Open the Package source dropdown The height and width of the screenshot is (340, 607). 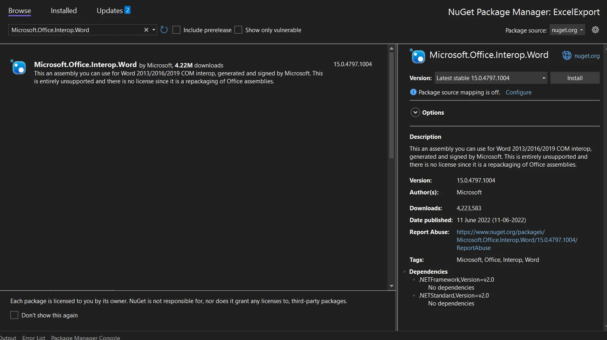click(567, 30)
